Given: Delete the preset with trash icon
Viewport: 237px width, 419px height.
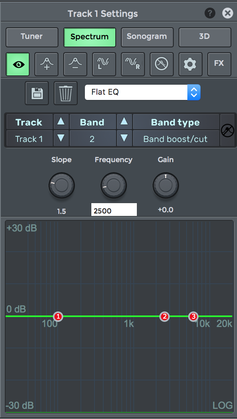Looking at the screenshot, I should point(66,93).
